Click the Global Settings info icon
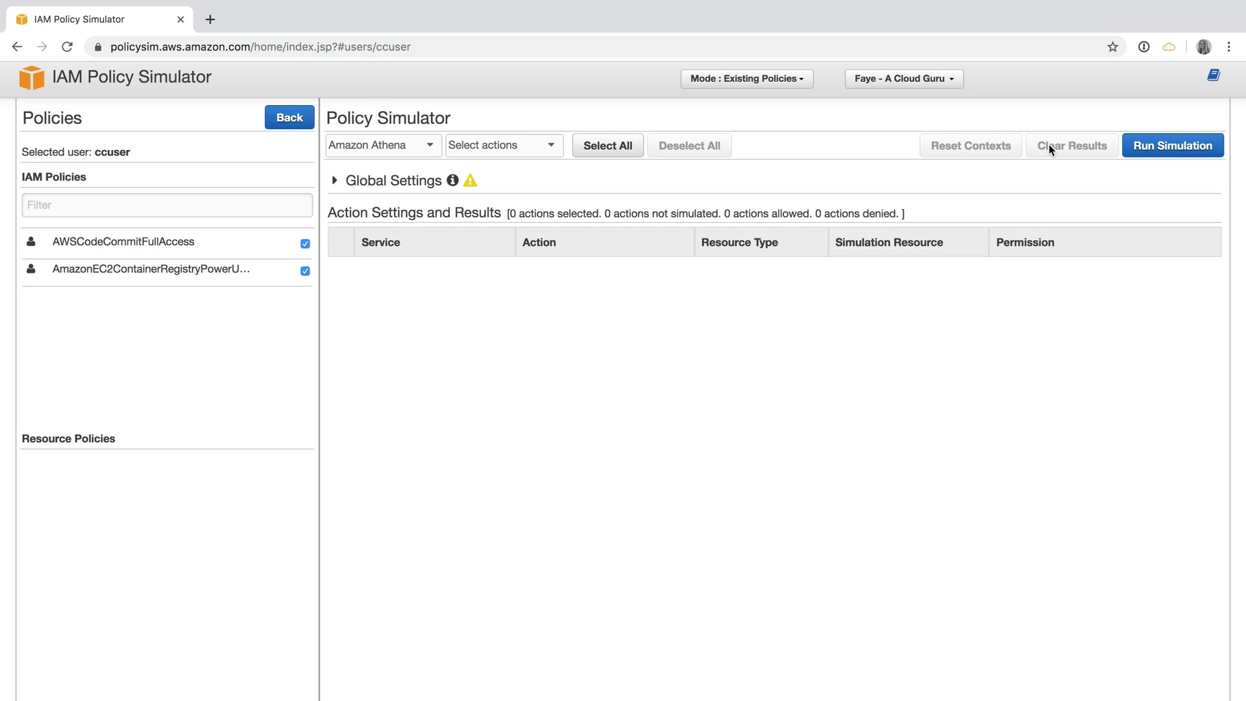Image resolution: width=1246 pixels, height=701 pixels. [x=452, y=180]
